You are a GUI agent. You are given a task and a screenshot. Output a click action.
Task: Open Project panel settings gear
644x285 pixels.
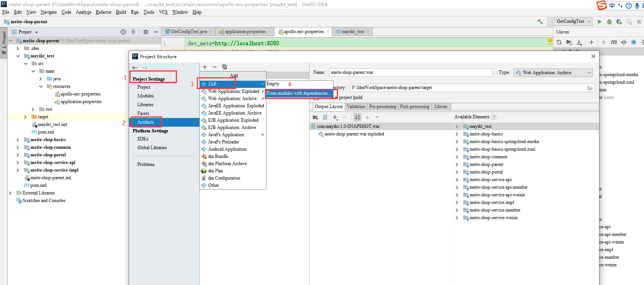click(146, 32)
